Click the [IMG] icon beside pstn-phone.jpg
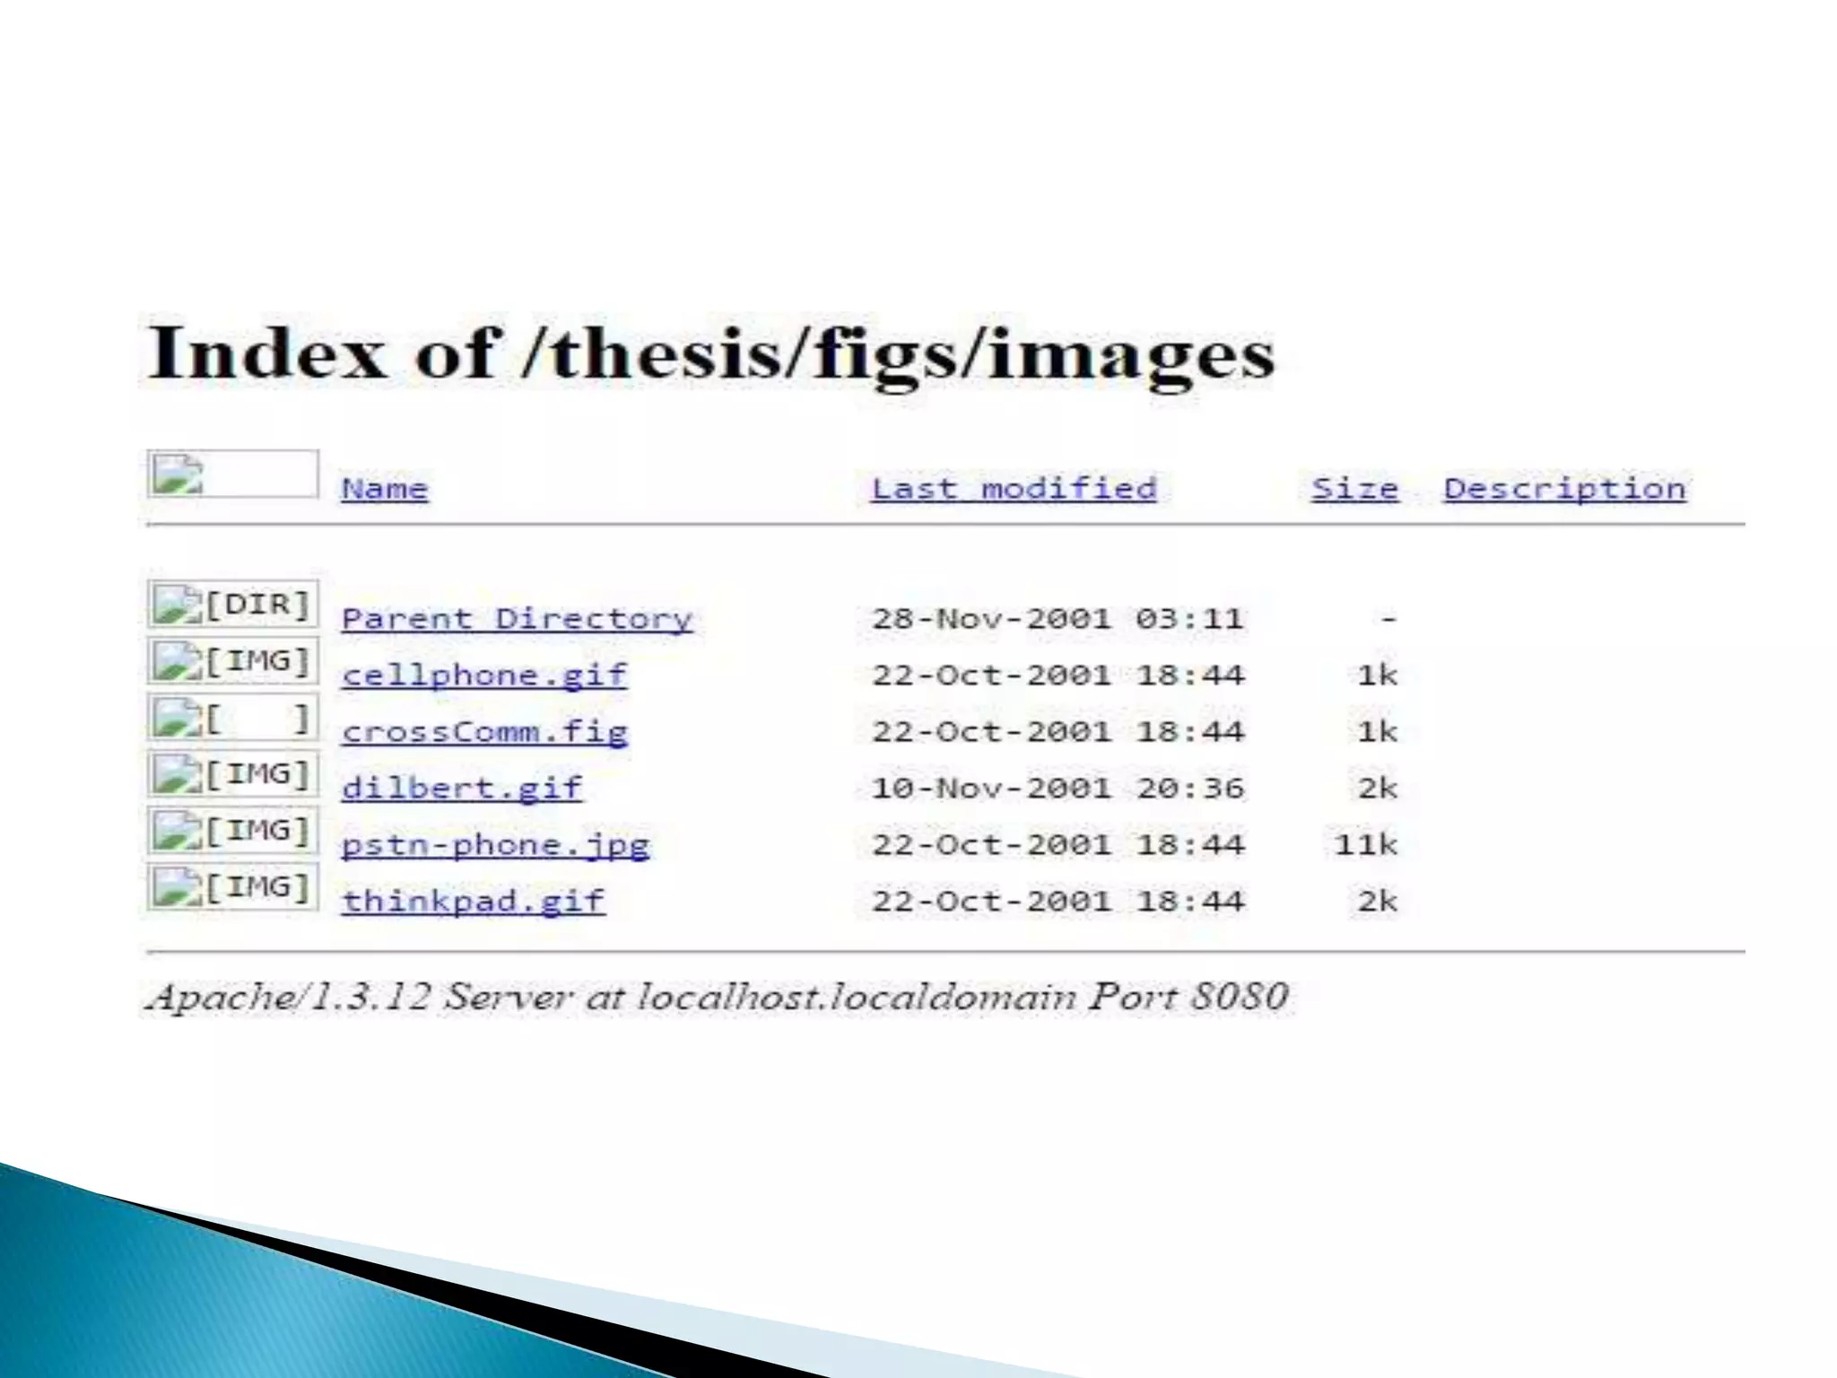Viewport: 1837px width, 1378px height. pos(232,831)
